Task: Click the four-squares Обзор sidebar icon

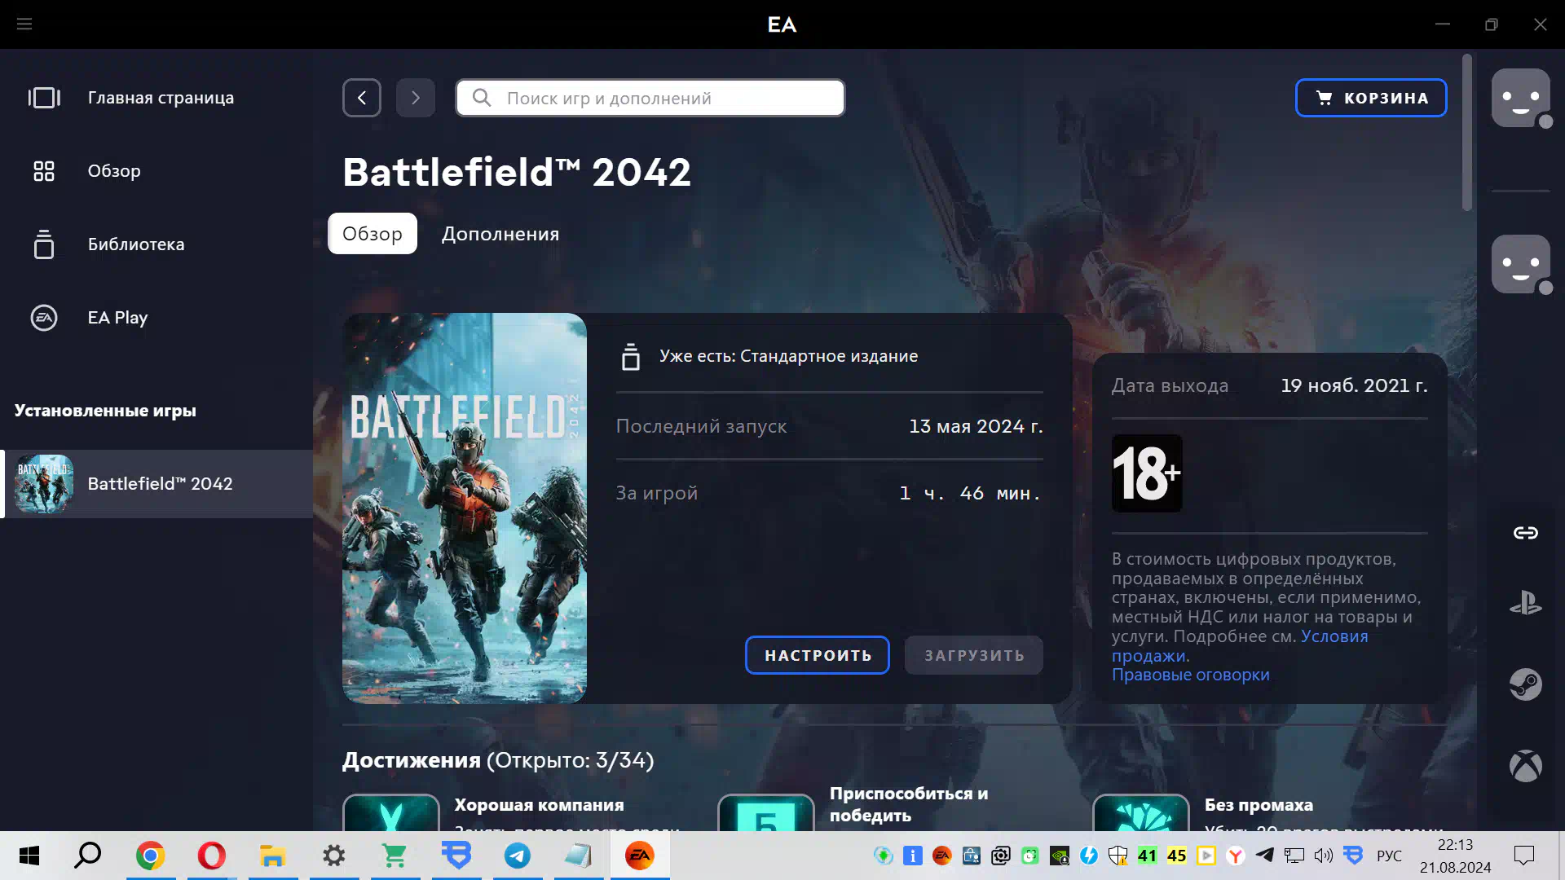Action: (x=44, y=171)
